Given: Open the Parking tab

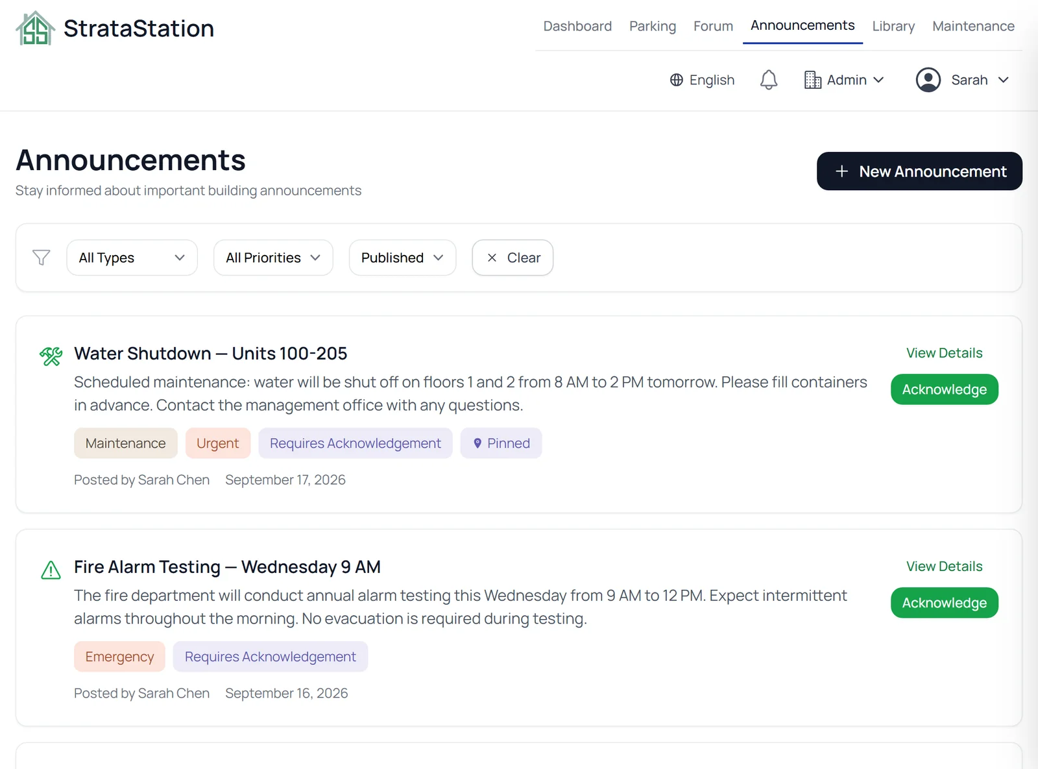Looking at the screenshot, I should pyautogui.click(x=653, y=26).
